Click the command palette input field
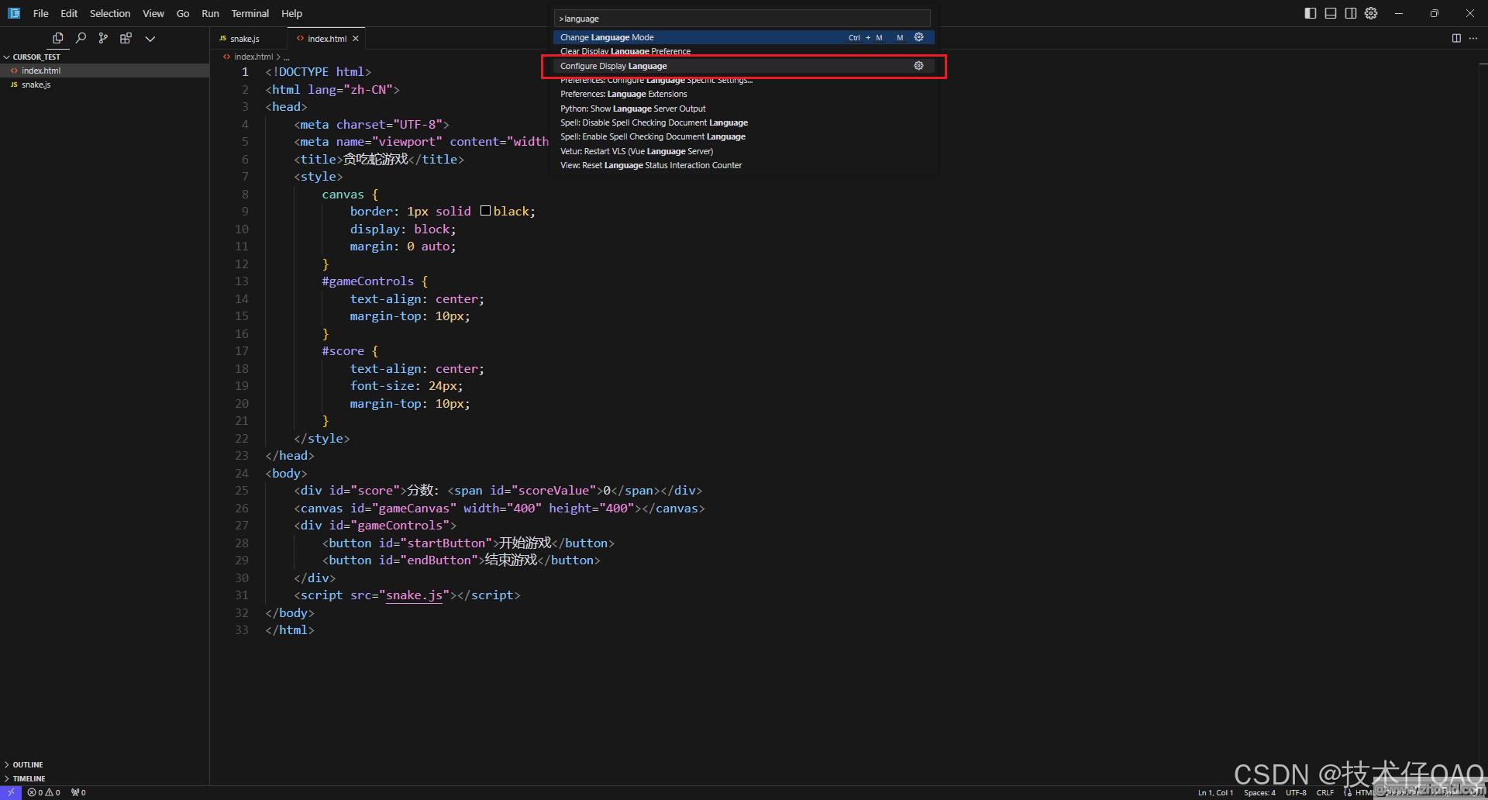This screenshot has width=1488, height=800. (742, 19)
